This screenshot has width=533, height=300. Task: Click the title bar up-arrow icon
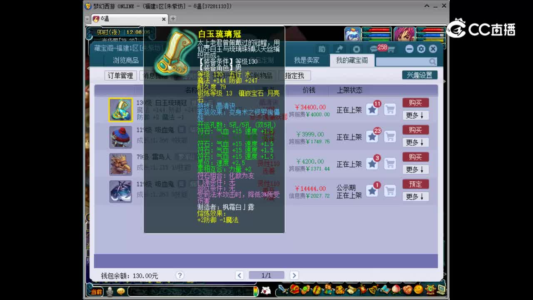pos(427,6)
